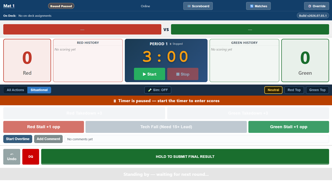332x186 pixels.
Task: Open the Scoreboard view
Action: click(198, 6)
